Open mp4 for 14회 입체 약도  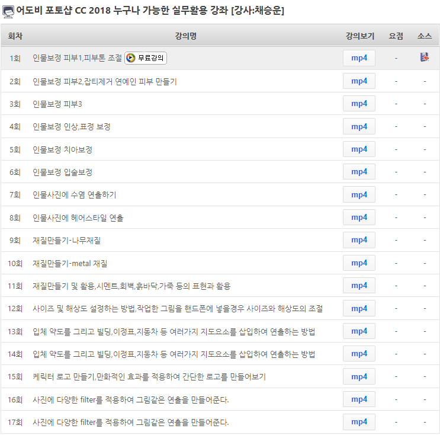click(x=359, y=354)
